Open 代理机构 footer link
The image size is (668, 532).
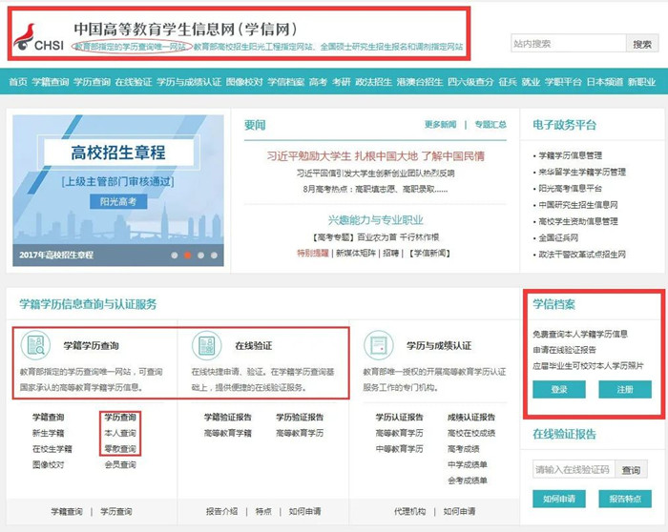(x=409, y=512)
